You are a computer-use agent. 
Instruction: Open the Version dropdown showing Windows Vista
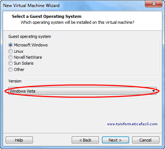point(82,91)
